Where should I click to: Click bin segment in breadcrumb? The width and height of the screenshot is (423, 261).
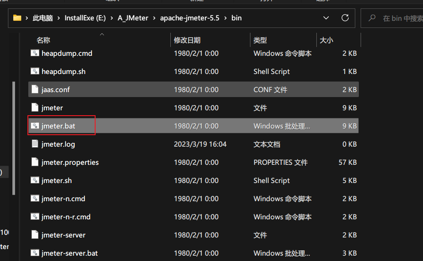(236, 18)
